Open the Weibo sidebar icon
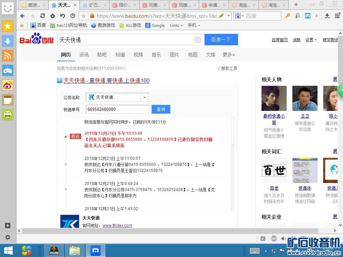The height and width of the screenshot is (257, 343). 8,85
